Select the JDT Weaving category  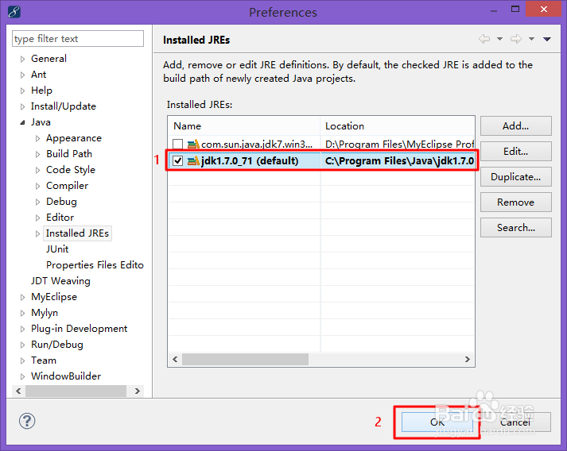(60, 281)
